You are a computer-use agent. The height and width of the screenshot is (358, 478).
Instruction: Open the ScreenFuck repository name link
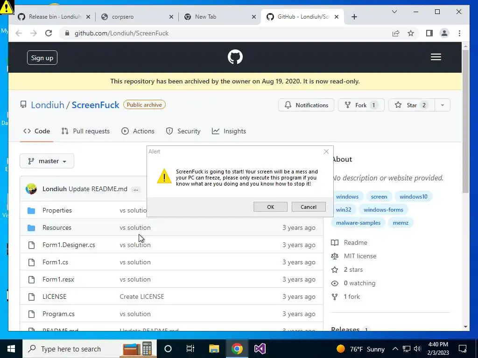point(95,105)
